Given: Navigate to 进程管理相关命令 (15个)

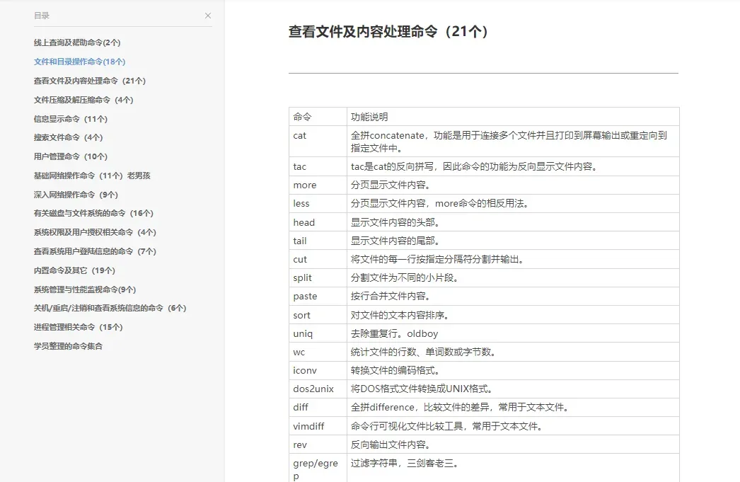Looking at the screenshot, I should coord(78,327).
